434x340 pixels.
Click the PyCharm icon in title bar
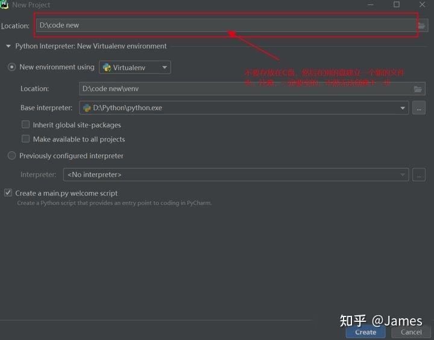point(4,5)
